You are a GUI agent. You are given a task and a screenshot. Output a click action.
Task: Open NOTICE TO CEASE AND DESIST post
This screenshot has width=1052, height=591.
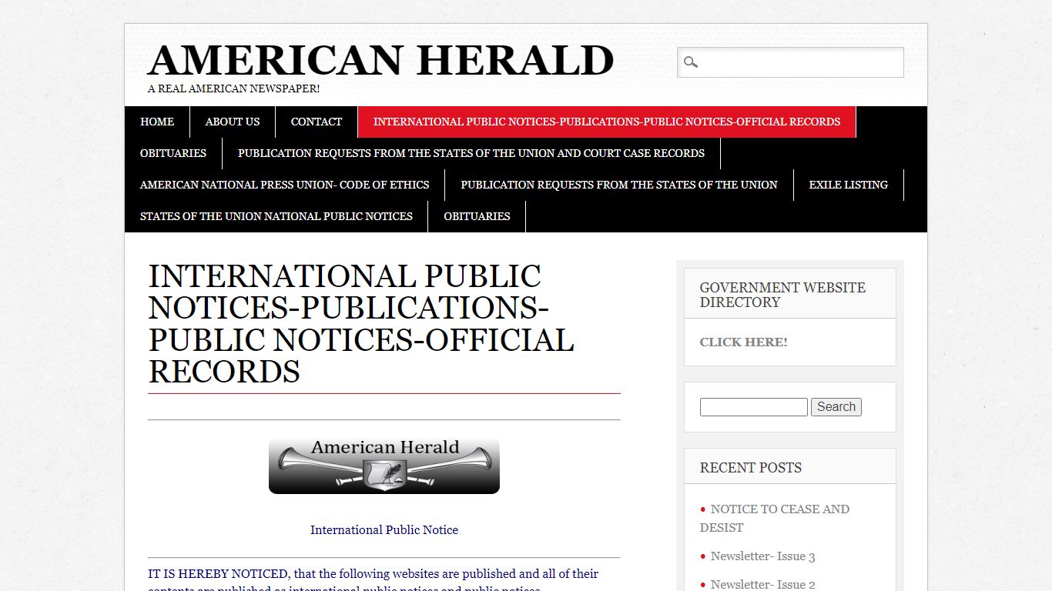click(x=775, y=518)
